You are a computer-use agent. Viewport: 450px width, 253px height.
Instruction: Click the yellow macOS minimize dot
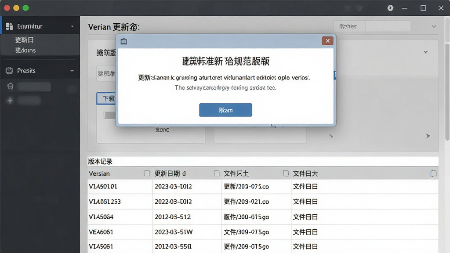(16, 8)
